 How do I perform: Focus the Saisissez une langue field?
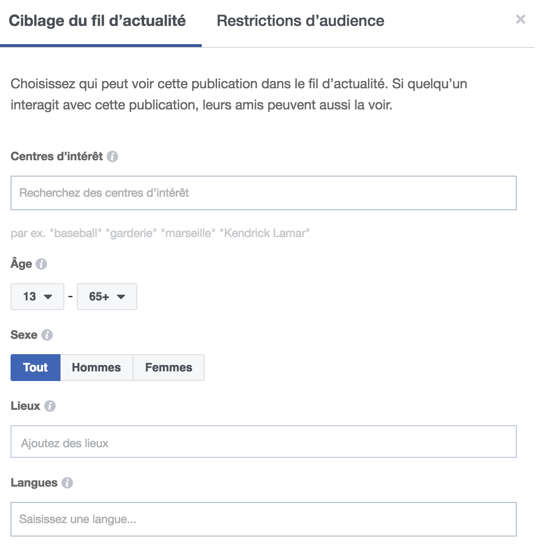[263, 519]
